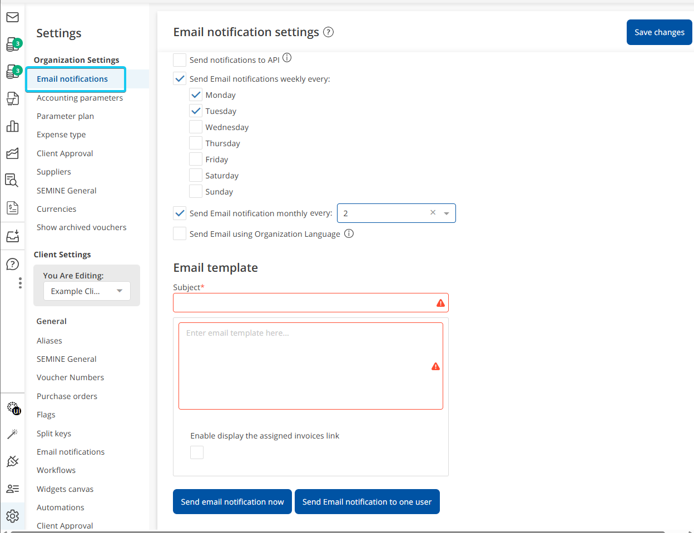Open the plug integrations icon
This screenshot has height=533, width=694.
pos(12,461)
